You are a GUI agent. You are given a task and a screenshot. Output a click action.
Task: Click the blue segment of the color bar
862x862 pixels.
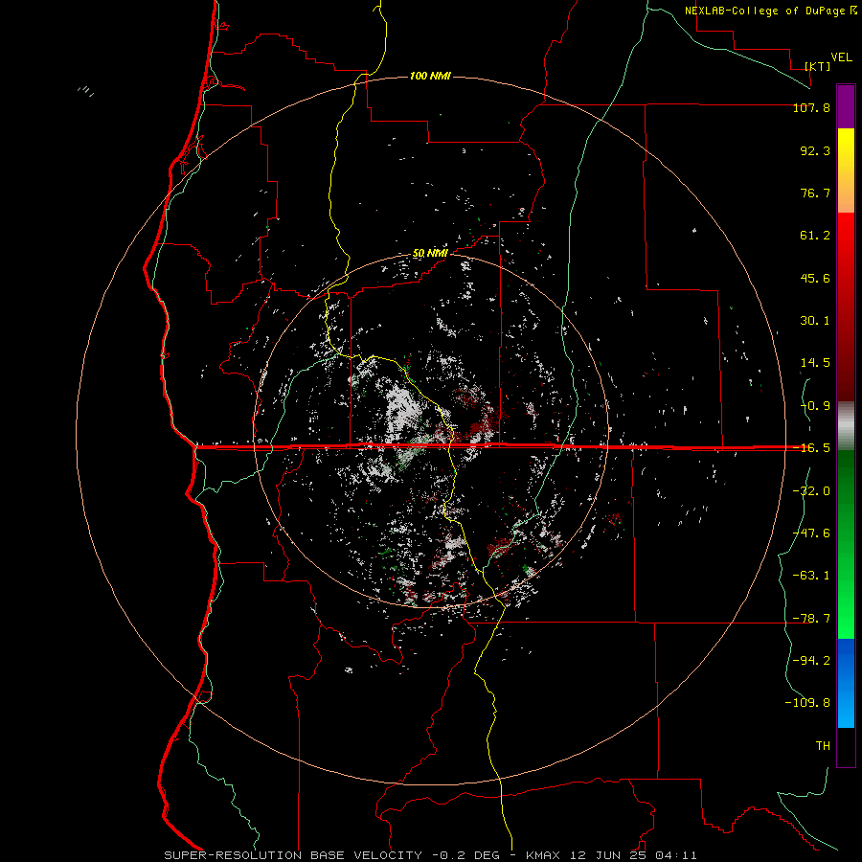tap(846, 683)
